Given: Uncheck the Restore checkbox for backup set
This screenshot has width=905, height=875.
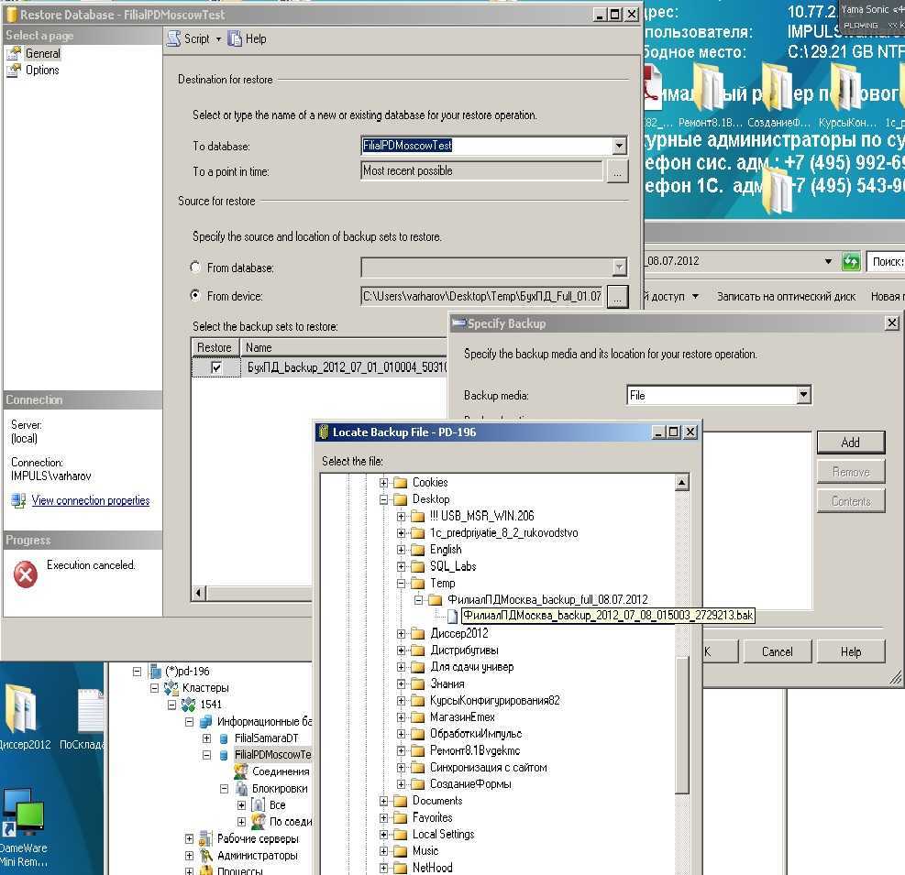Looking at the screenshot, I should coord(216,367).
